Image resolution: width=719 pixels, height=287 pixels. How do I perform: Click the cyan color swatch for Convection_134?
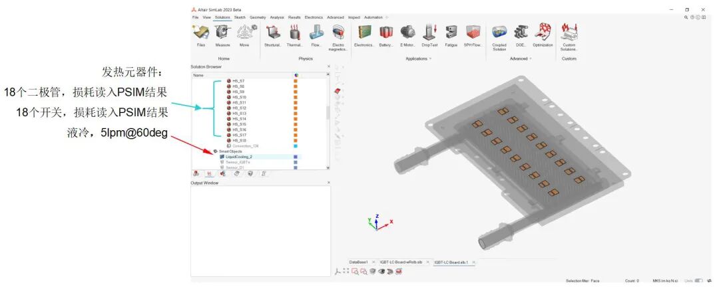tap(296, 146)
